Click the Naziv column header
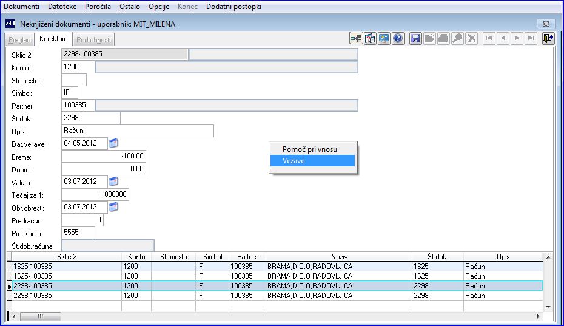Image resolution: width=564 pixels, height=326 pixels. 339,257
